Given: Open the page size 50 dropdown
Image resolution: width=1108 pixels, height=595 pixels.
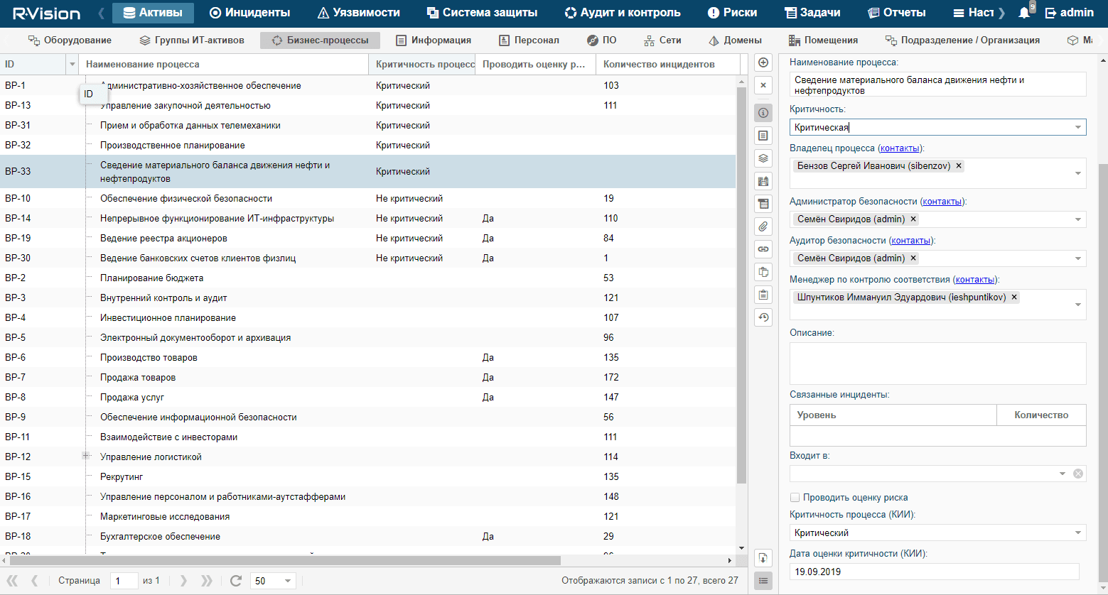Looking at the screenshot, I should click(x=288, y=581).
